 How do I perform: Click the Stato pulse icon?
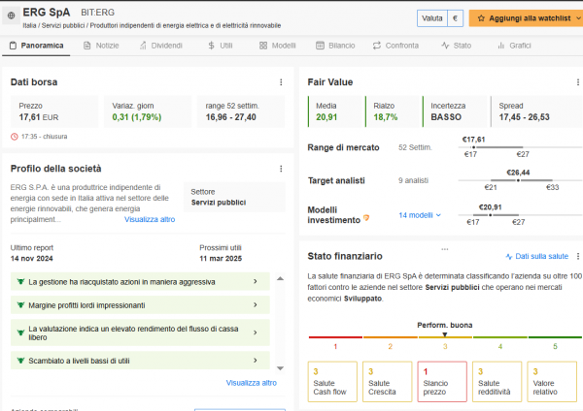[x=445, y=46]
